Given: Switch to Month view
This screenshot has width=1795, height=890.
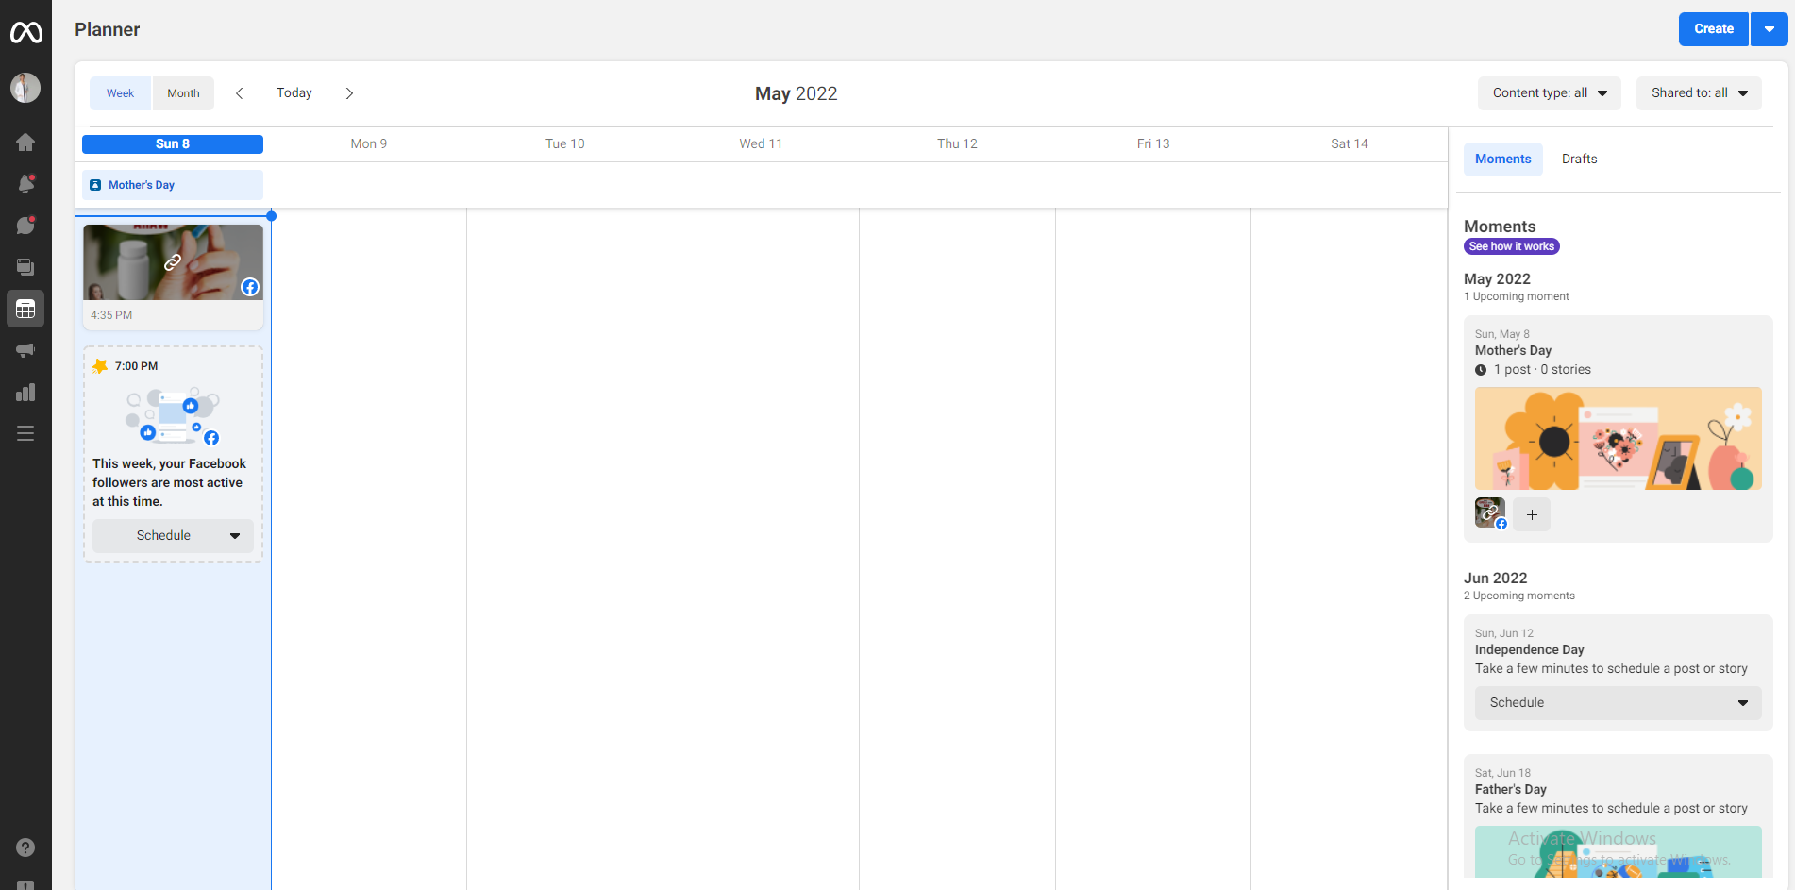Looking at the screenshot, I should pos(183,93).
